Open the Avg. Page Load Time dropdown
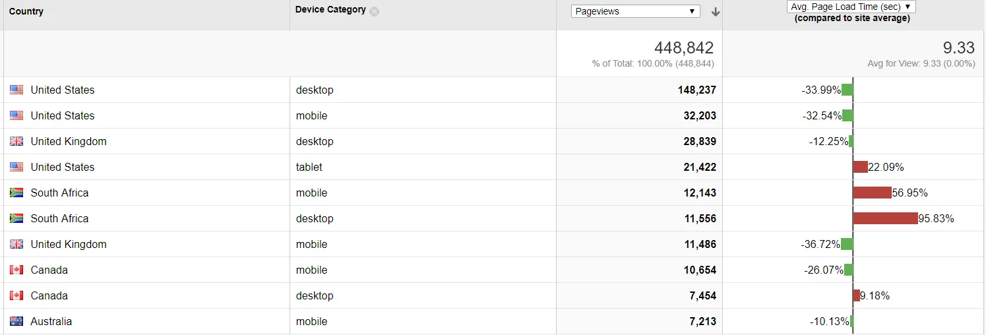This screenshot has width=986, height=335. (851, 7)
